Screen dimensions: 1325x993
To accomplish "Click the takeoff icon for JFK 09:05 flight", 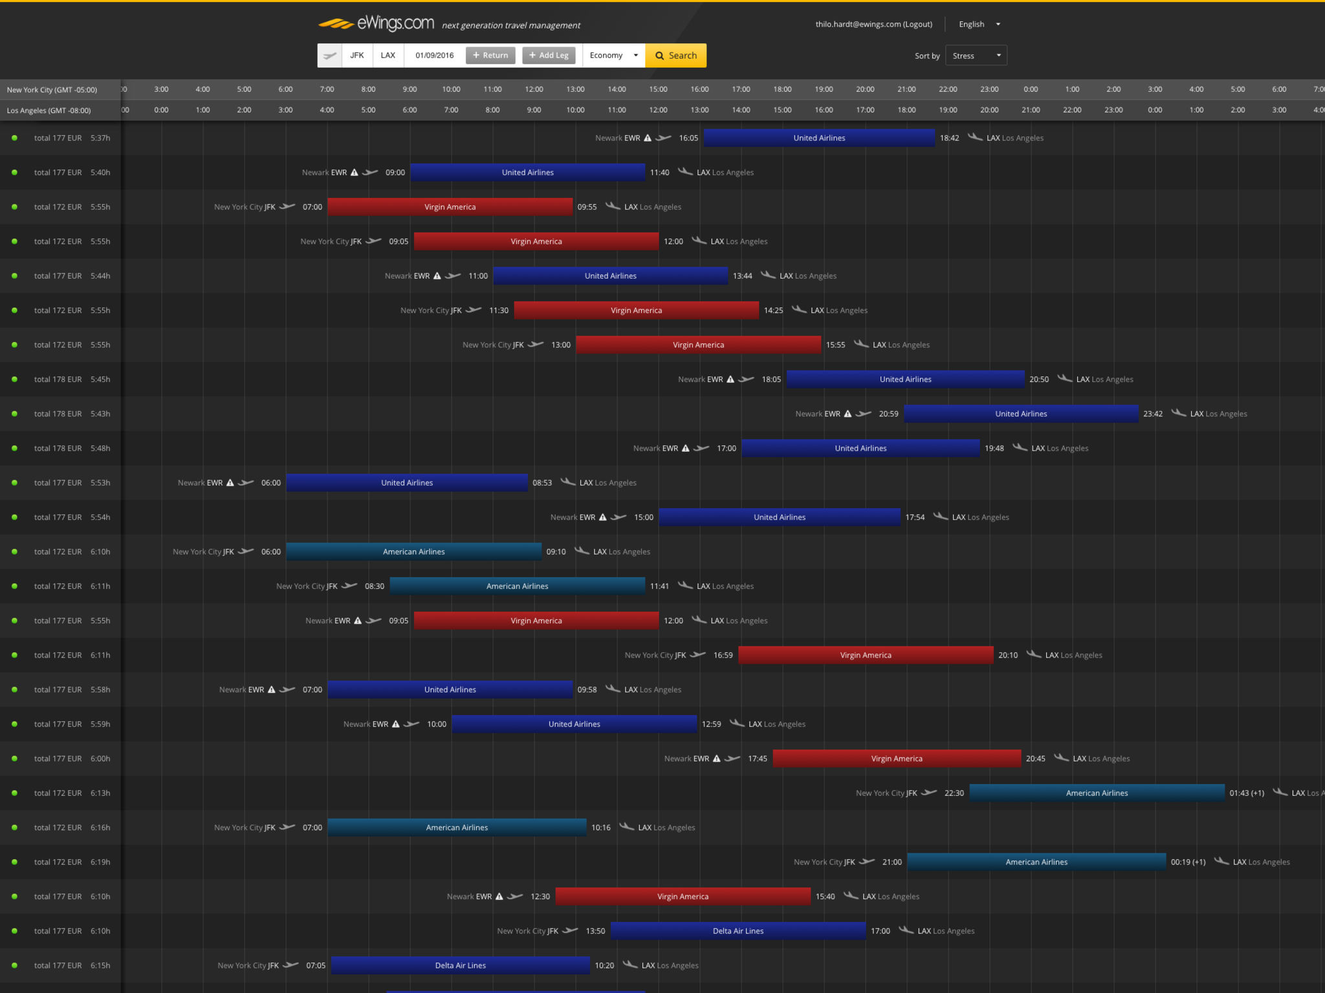I will pyautogui.click(x=373, y=241).
